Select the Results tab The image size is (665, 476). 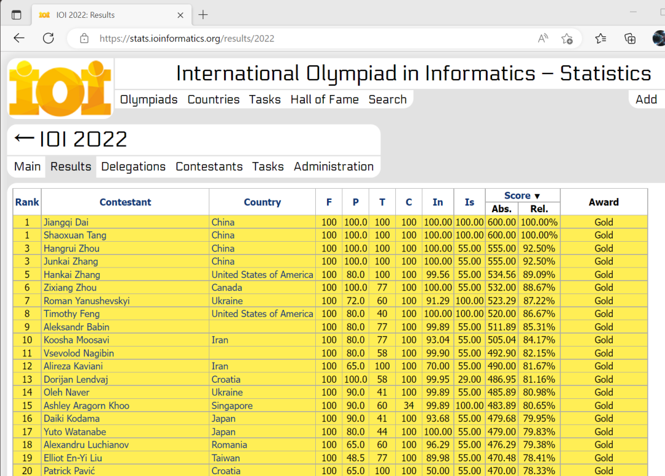tap(71, 166)
